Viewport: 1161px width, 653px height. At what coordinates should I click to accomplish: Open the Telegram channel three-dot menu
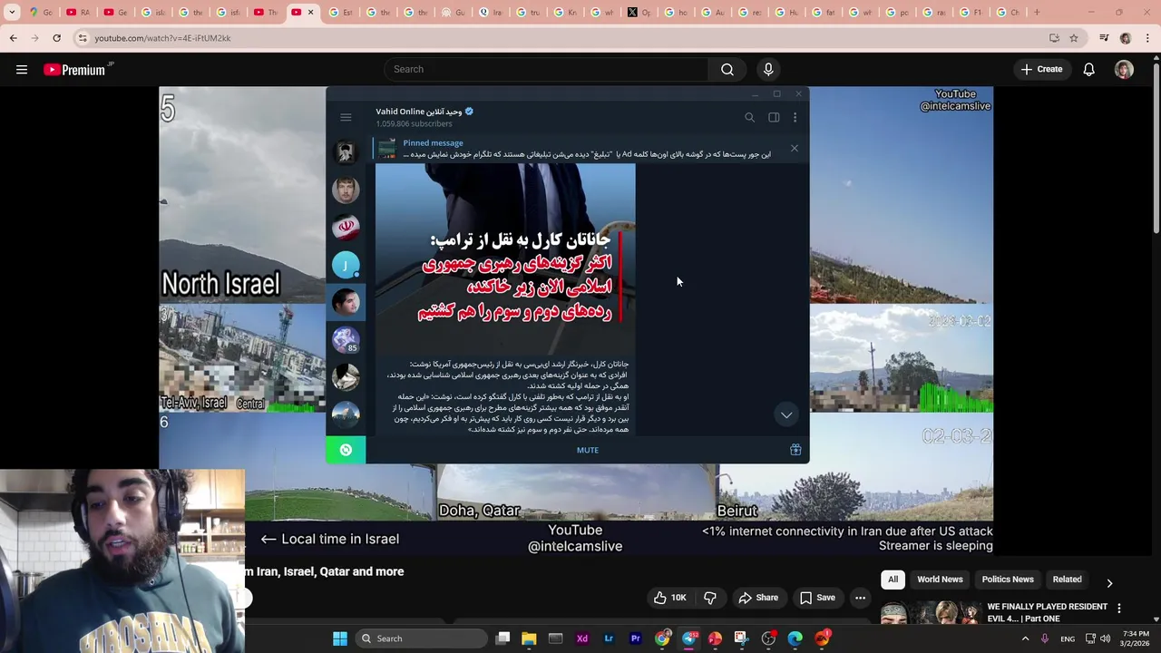tap(795, 117)
